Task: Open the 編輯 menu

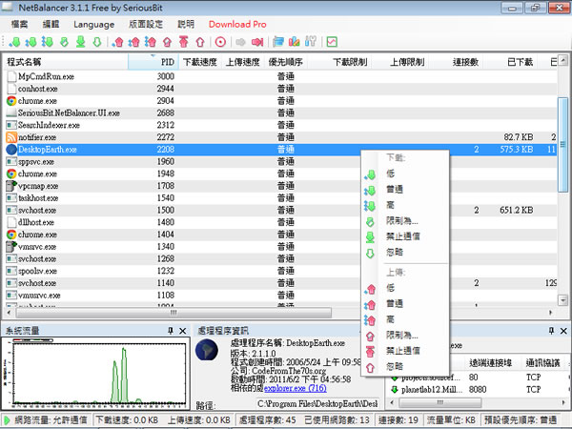Action: (51, 25)
